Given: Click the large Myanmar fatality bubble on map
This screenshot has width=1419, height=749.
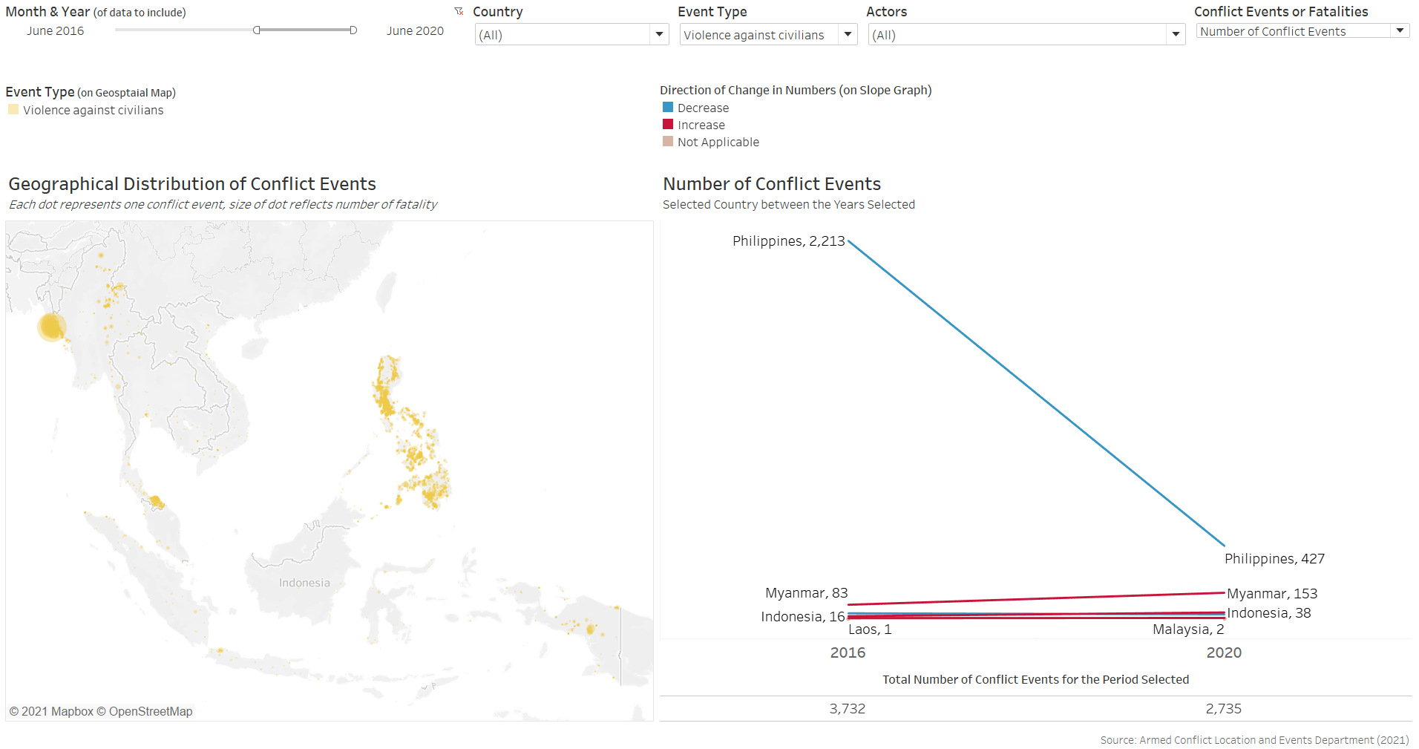Looking at the screenshot, I should 51,327.
